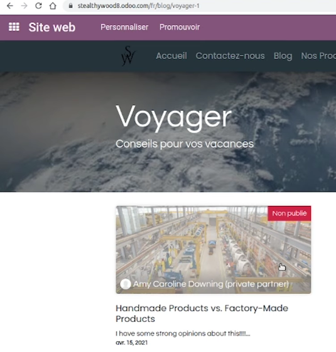Viewport: 336px width, 352px height.
Task: Go back with the browser back arrow
Action: click(10, 6)
